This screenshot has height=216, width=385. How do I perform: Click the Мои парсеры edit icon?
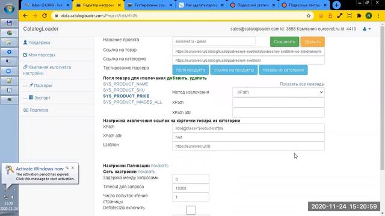(x=25, y=55)
